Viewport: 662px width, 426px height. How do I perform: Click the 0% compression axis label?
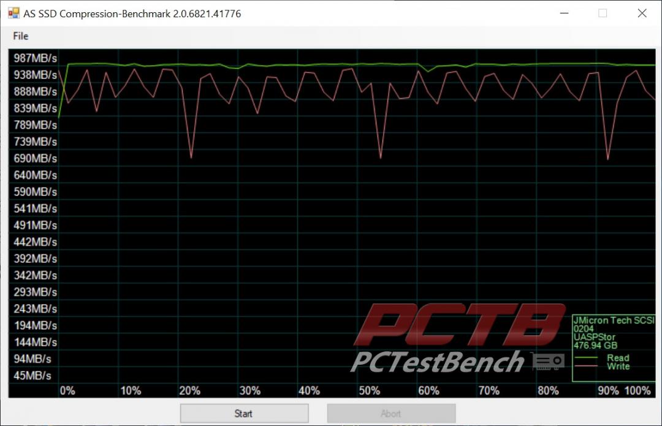(67, 390)
